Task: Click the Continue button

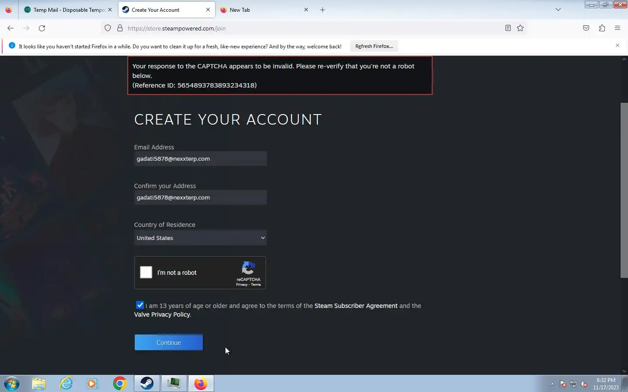Action: pos(169,342)
